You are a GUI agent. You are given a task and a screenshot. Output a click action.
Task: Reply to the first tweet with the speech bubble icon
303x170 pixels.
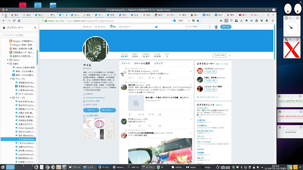[x=129, y=78]
